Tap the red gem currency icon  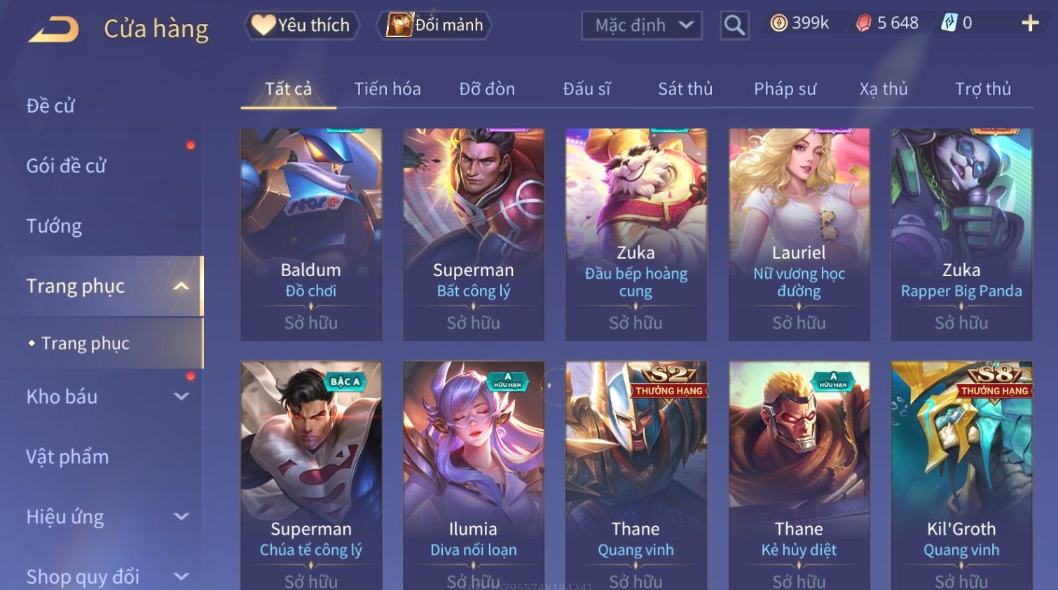(863, 23)
